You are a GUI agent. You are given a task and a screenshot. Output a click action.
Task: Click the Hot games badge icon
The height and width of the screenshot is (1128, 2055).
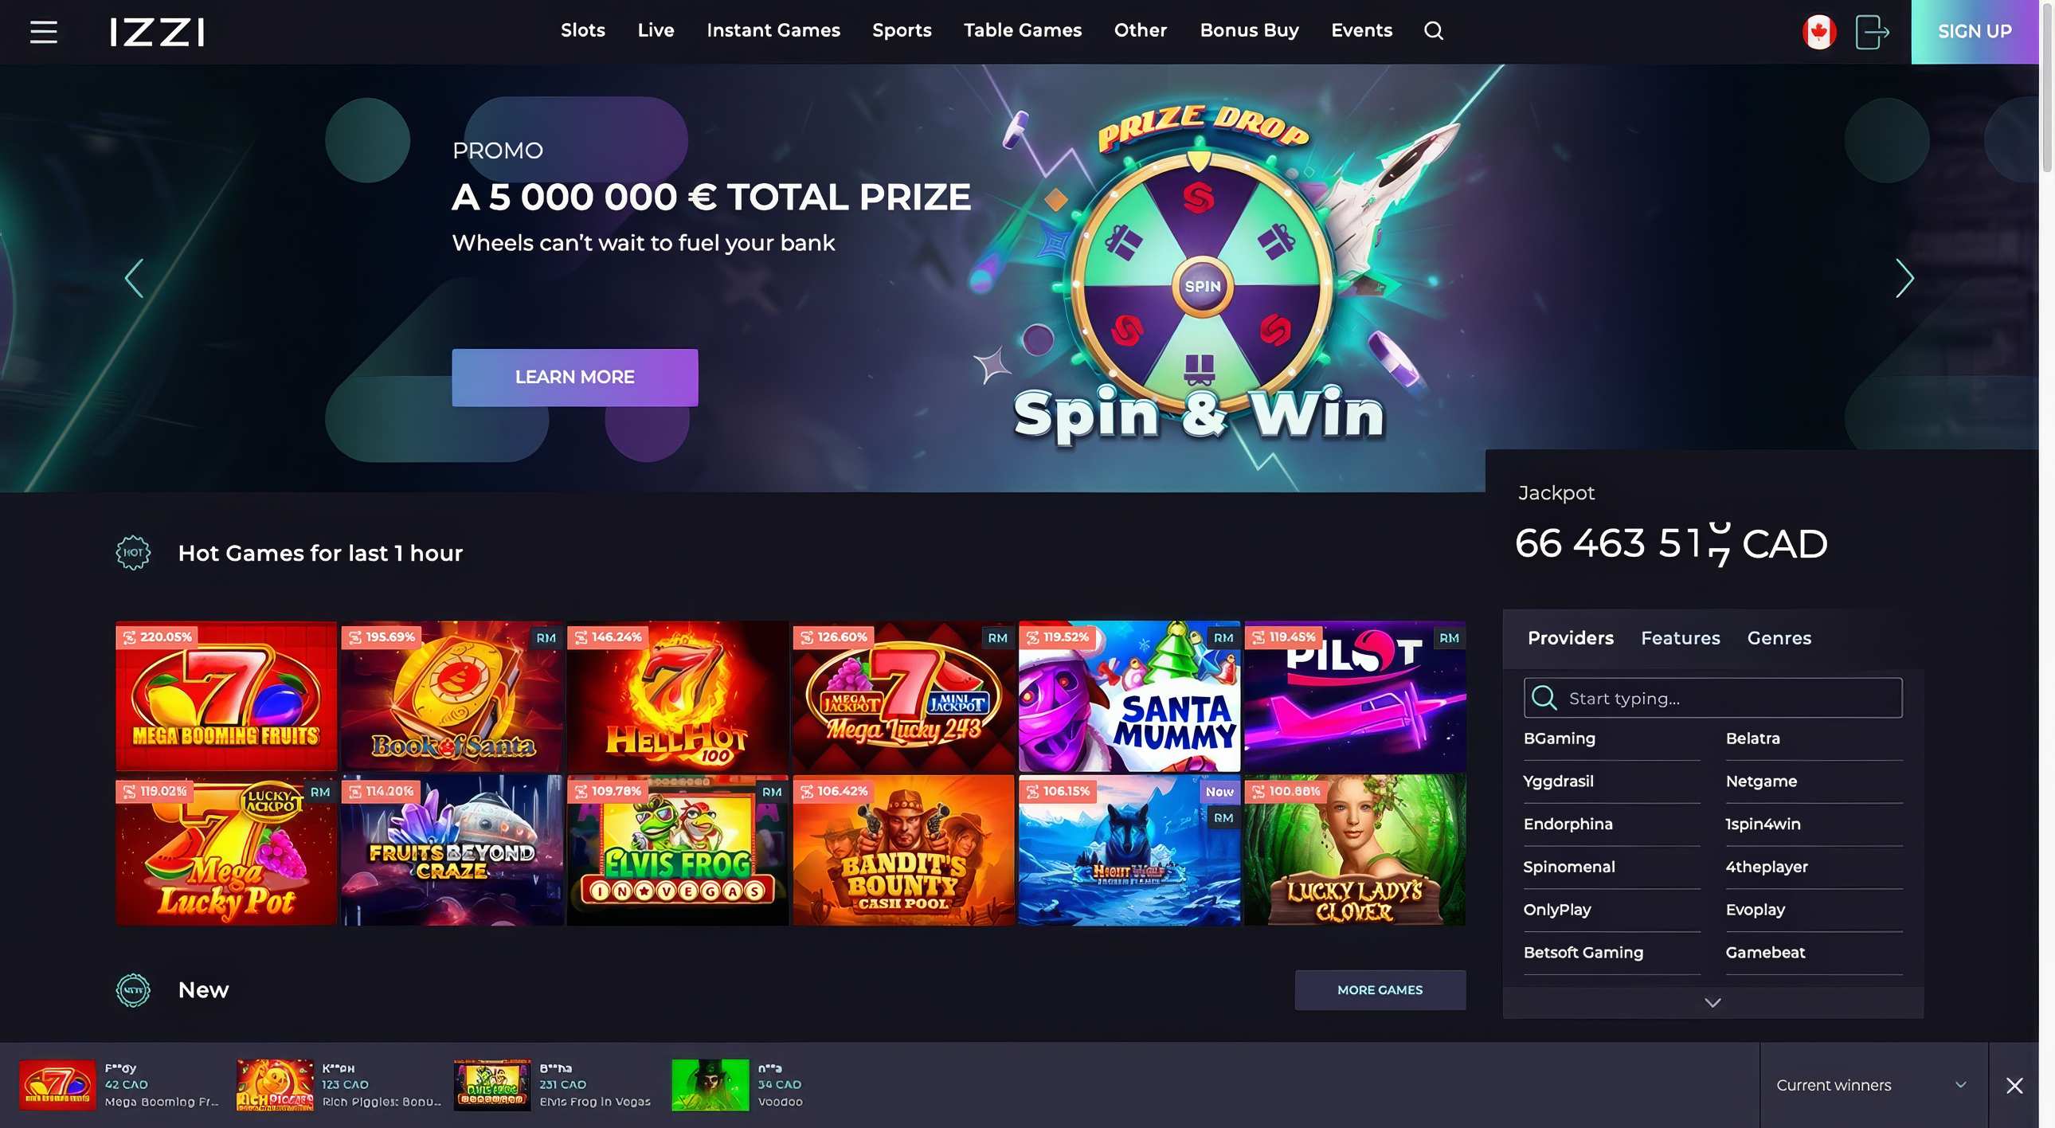[x=133, y=553]
